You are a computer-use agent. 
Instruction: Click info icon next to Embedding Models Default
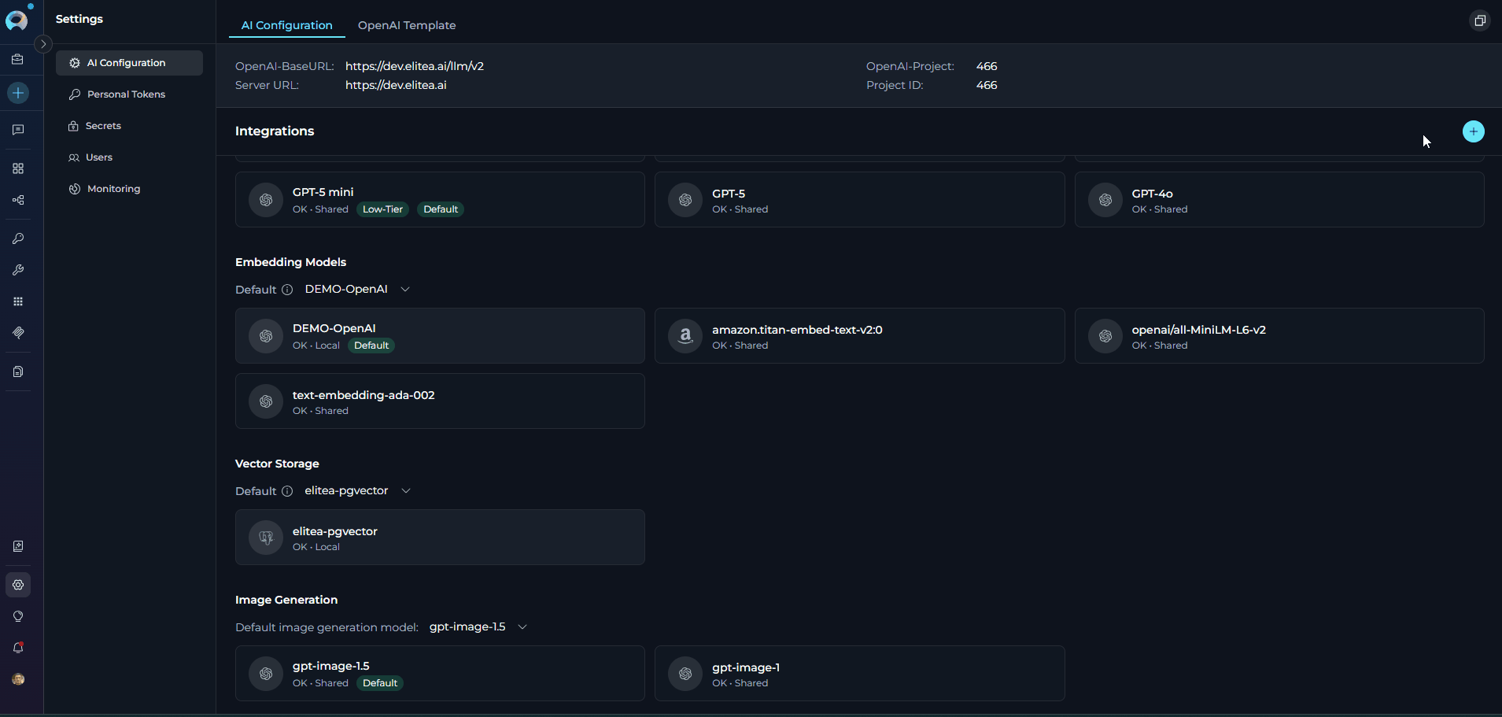point(287,290)
